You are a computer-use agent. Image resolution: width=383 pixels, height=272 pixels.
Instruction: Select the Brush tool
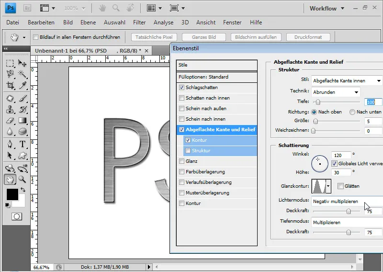click(x=22, y=98)
